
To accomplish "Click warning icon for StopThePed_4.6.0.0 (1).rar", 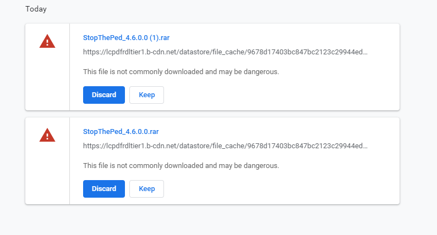I will tap(47, 41).
